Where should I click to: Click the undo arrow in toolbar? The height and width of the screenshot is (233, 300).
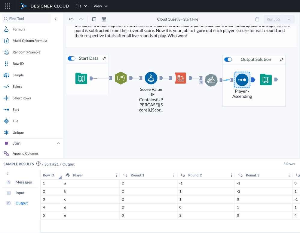click(71, 19)
